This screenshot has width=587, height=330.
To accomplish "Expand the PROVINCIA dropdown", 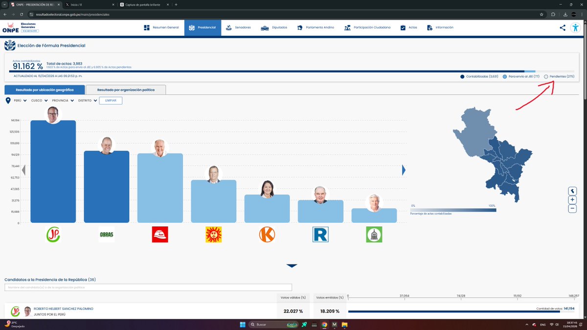I will click(x=63, y=100).
